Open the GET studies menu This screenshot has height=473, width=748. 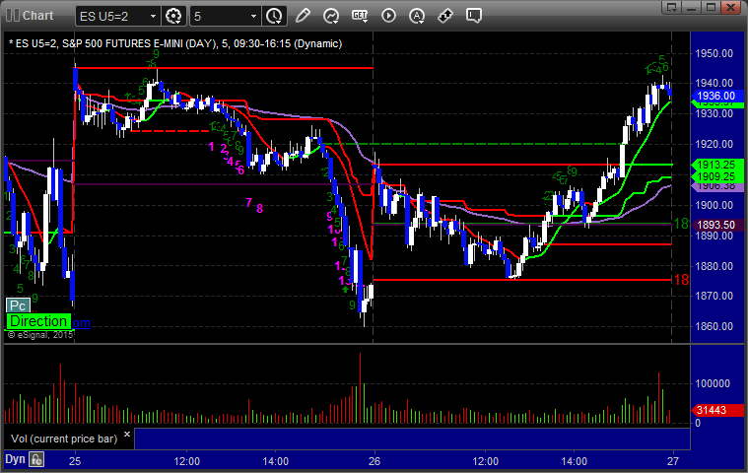[360, 16]
